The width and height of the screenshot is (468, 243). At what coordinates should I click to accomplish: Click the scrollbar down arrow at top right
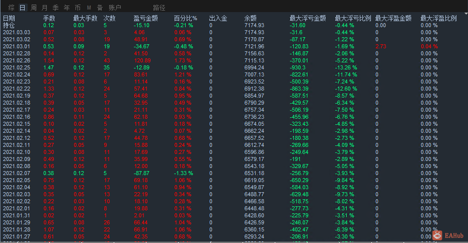(x=466, y=14)
